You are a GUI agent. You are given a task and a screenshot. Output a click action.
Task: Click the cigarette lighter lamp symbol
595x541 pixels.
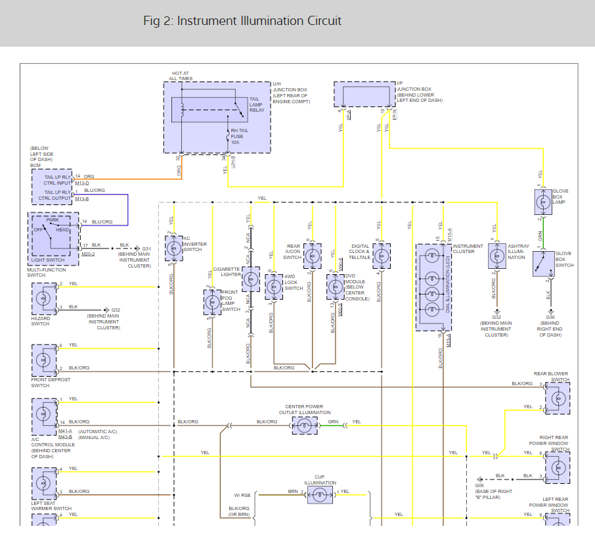[x=251, y=280]
